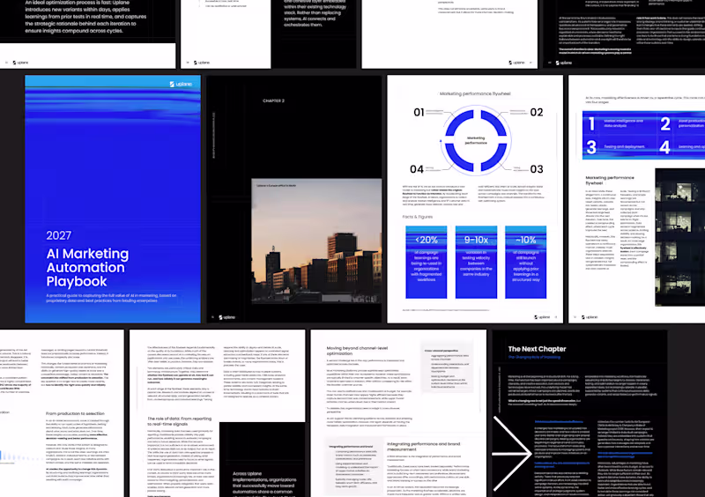Click the uplane logo on the blue cover

point(182,84)
